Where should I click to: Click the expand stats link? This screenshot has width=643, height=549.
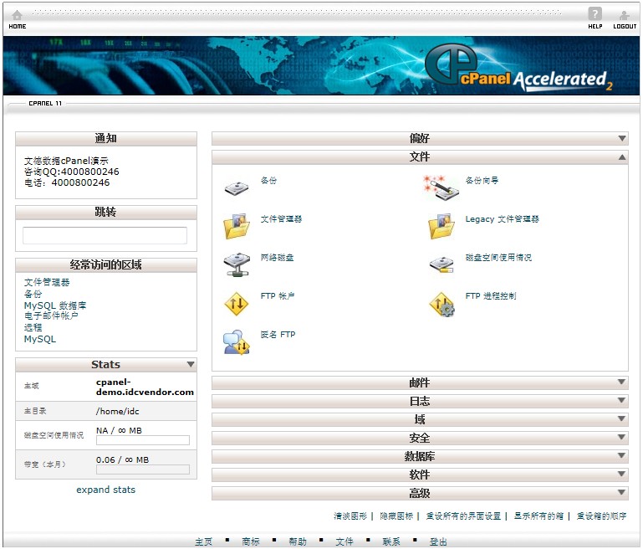106,490
